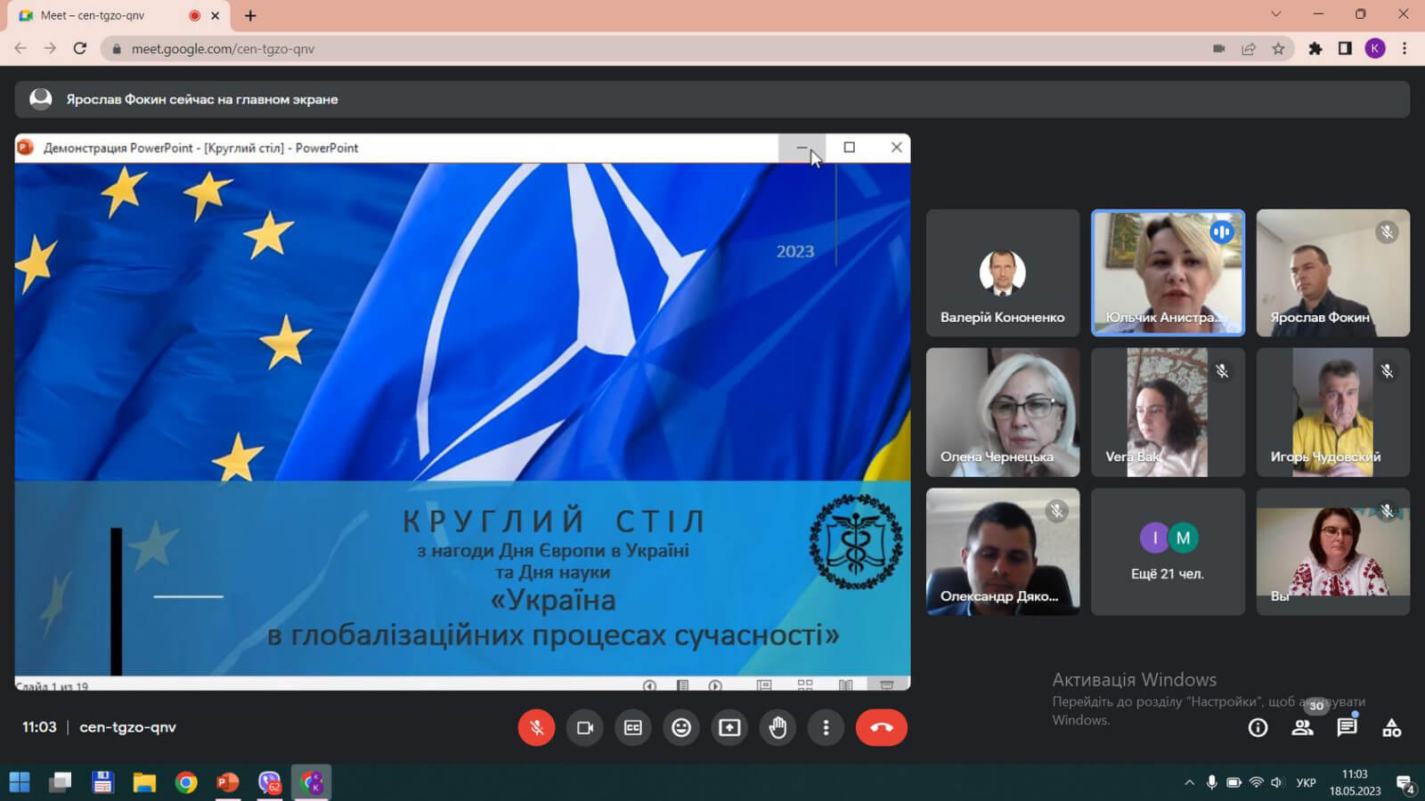Image resolution: width=1425 pixels, height=801 pixels.
Task: Open notification center icon
Action: [x=1405, y=783]
